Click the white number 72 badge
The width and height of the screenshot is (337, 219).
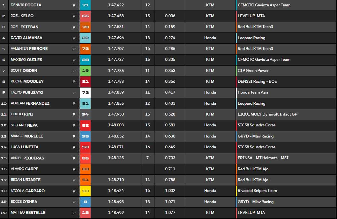[x=85, y=93]
